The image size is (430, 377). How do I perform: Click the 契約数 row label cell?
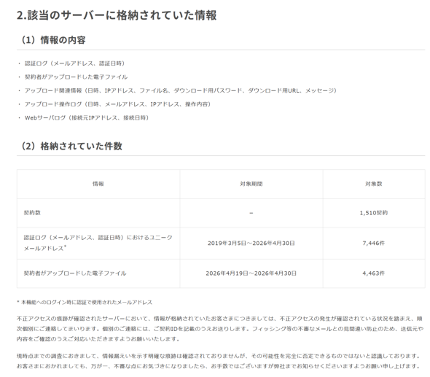coord(98,213)
